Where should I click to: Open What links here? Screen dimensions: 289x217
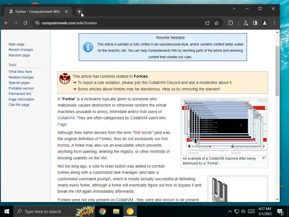pos(20,71)
